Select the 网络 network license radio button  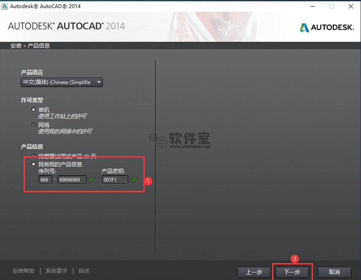(x=34, y=125)
